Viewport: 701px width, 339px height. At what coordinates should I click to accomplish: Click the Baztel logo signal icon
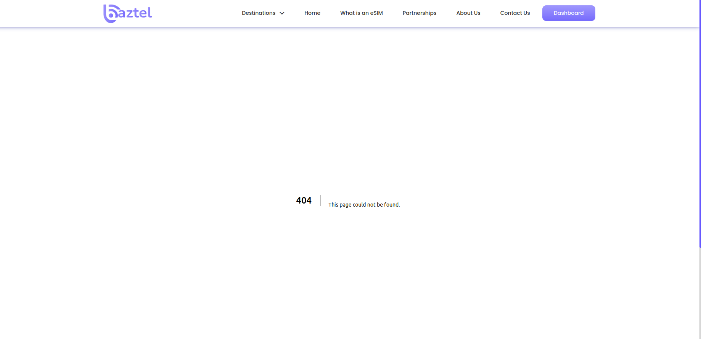pyautogui.click(x=110, y=14)
